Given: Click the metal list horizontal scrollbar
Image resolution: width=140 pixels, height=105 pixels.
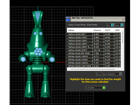Looking at the screenshot, I should tap(92, 69).
